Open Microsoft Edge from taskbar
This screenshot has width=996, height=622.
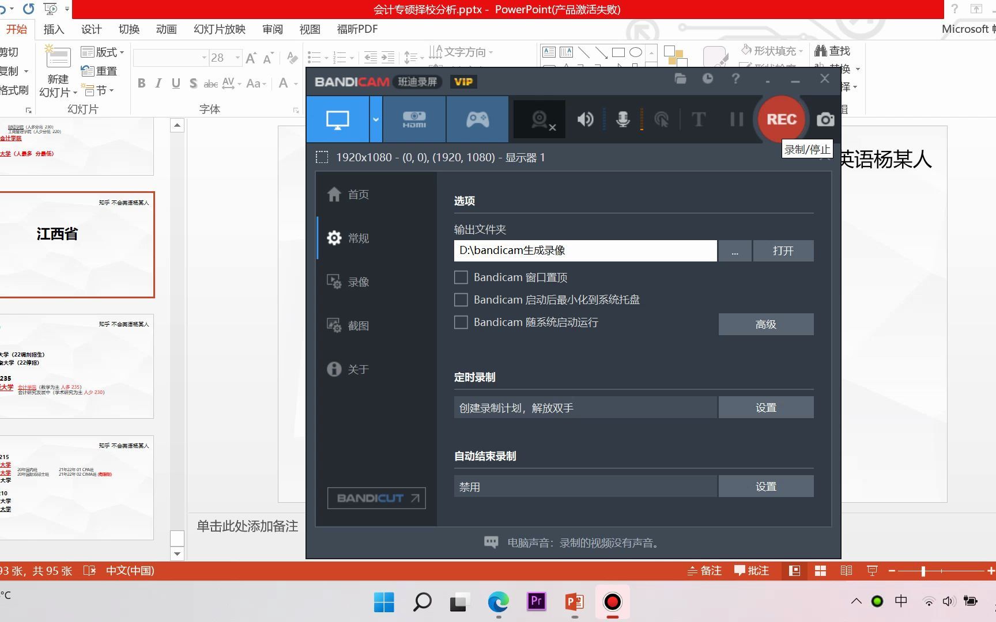(x=498, y=602)
